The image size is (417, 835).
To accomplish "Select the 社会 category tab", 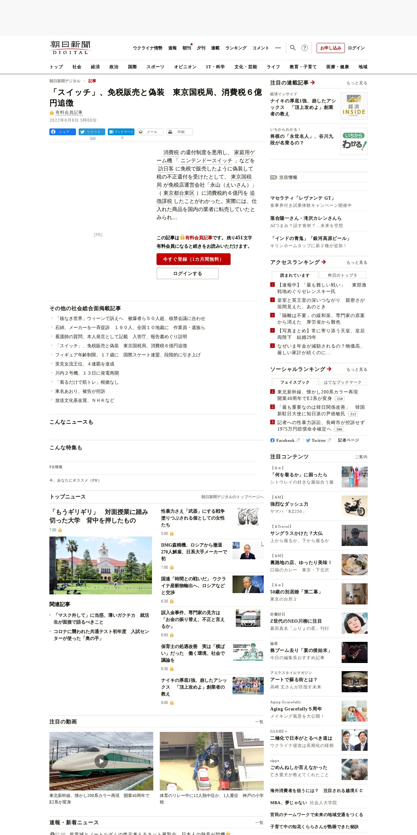I will (x=77, y=67).
